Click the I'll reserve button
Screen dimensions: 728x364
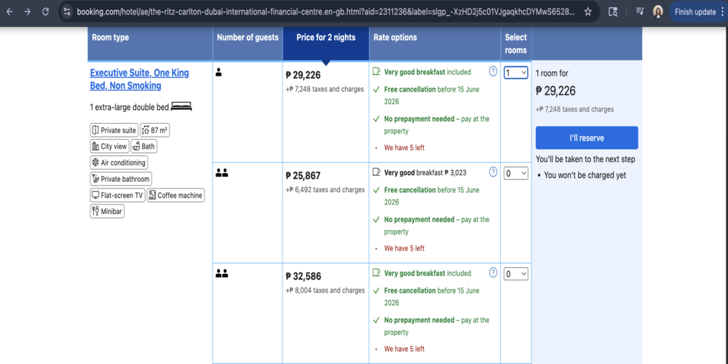[x=587, y=138]
